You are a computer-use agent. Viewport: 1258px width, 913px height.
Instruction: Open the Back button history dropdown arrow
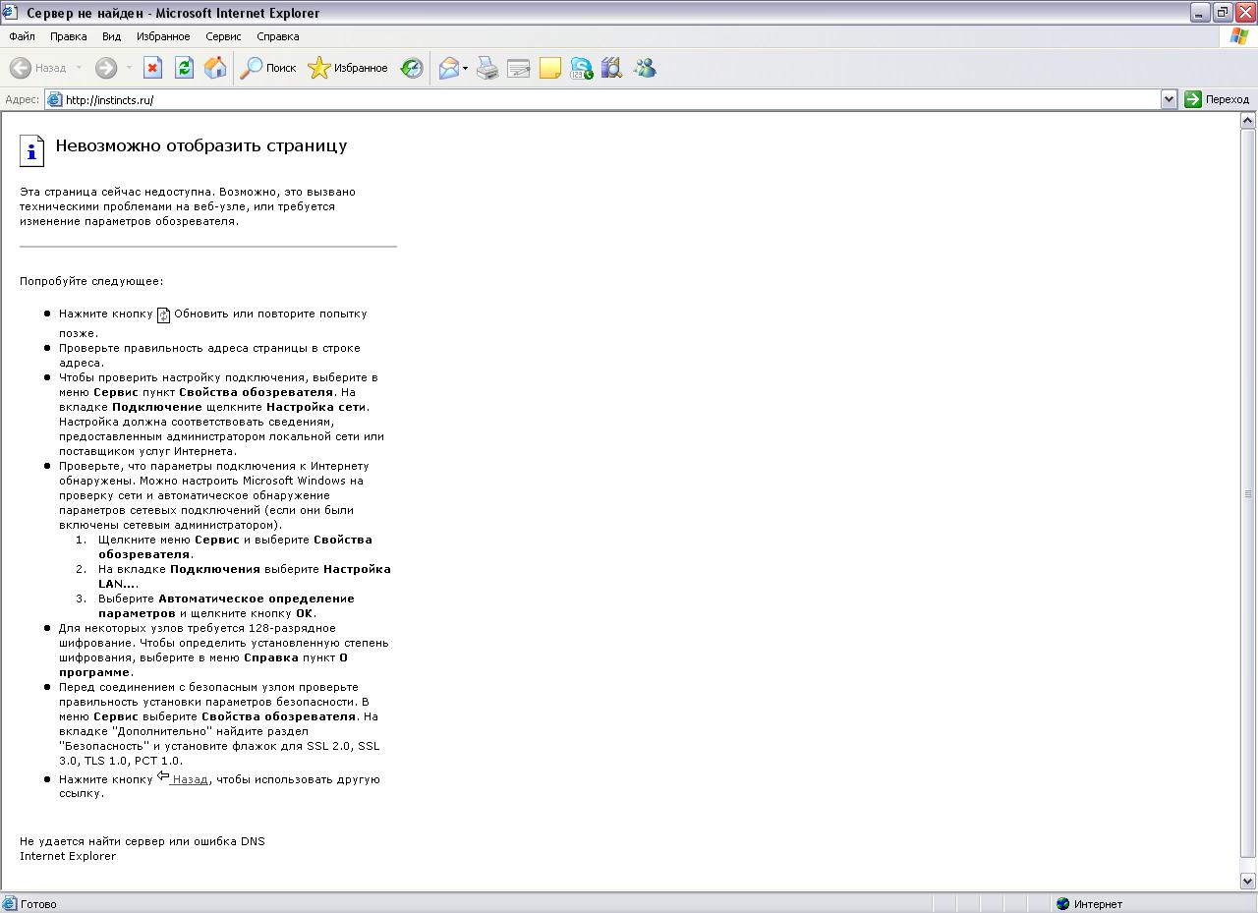coord(79,68)
